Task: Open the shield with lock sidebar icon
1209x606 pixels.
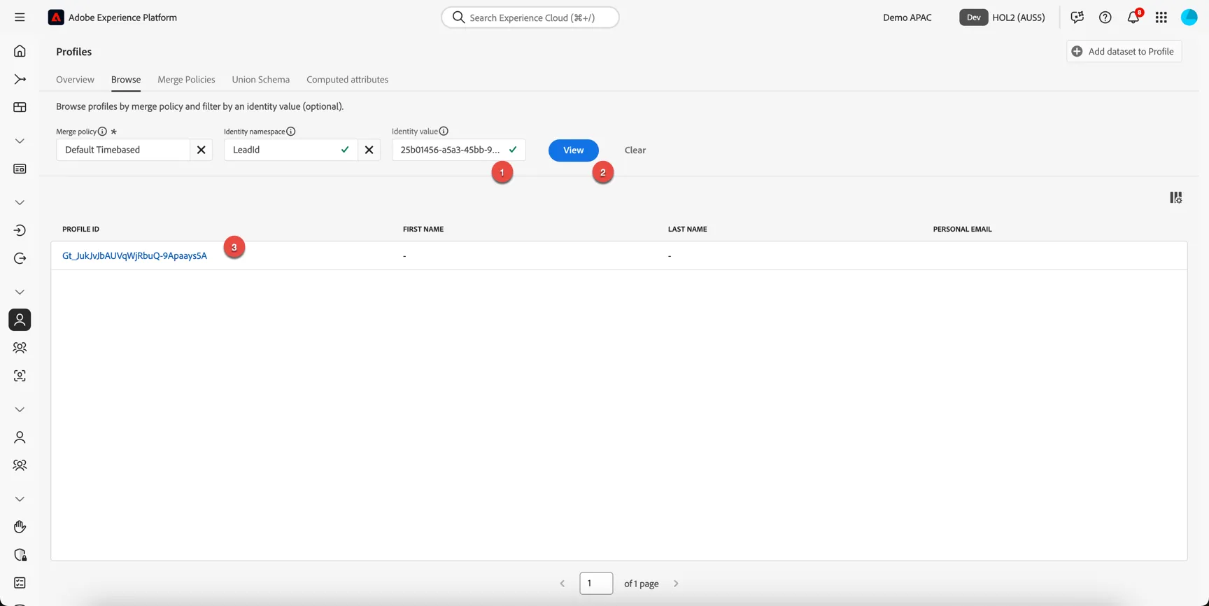Action: click(20, 555)
